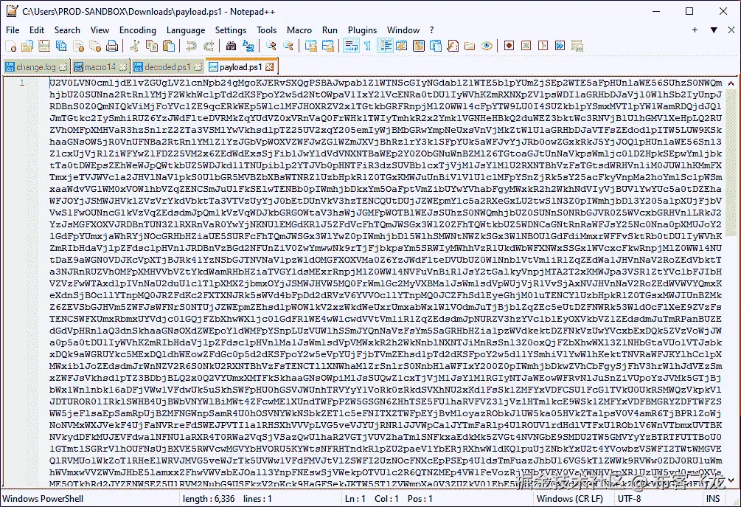741x507 pixels.
Task: Click the Close All toolbar icon
Action: [x=95, y=46]
